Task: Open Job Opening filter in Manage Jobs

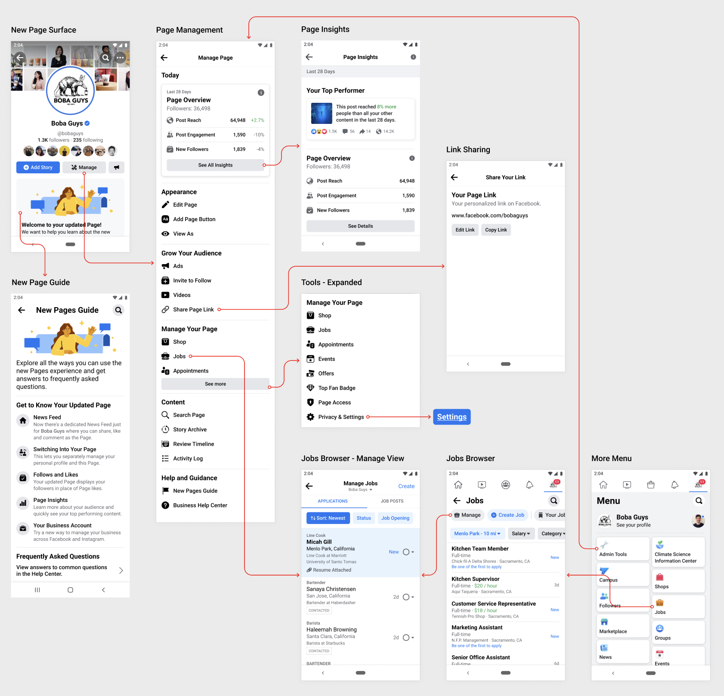Action: point(395,518)
